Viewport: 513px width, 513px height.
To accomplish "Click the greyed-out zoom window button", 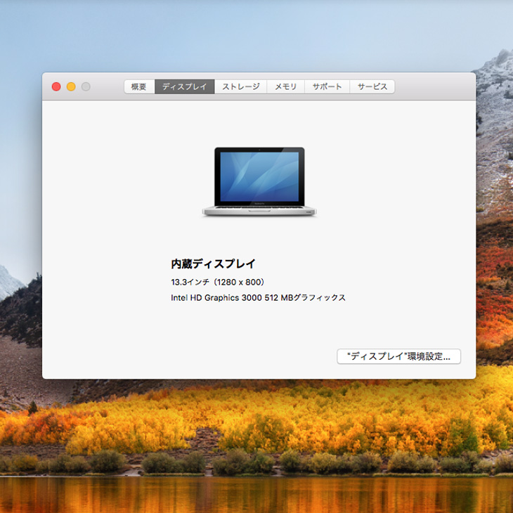I will pyautogui.click(x=86, y=86).
